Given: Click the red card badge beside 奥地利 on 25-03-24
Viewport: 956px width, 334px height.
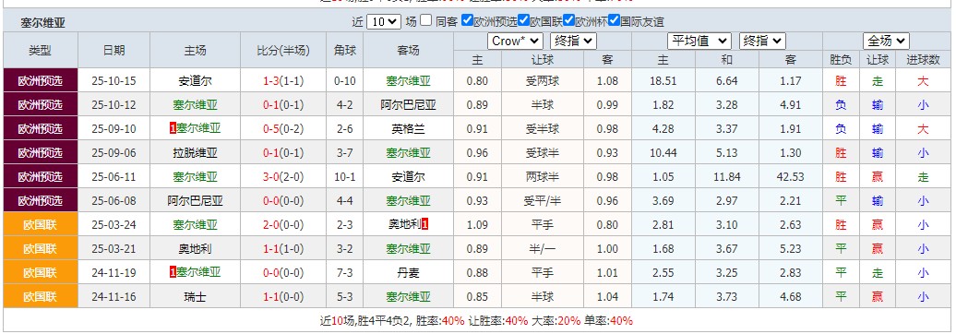Looking at the screenshot, I should (425, 225).
